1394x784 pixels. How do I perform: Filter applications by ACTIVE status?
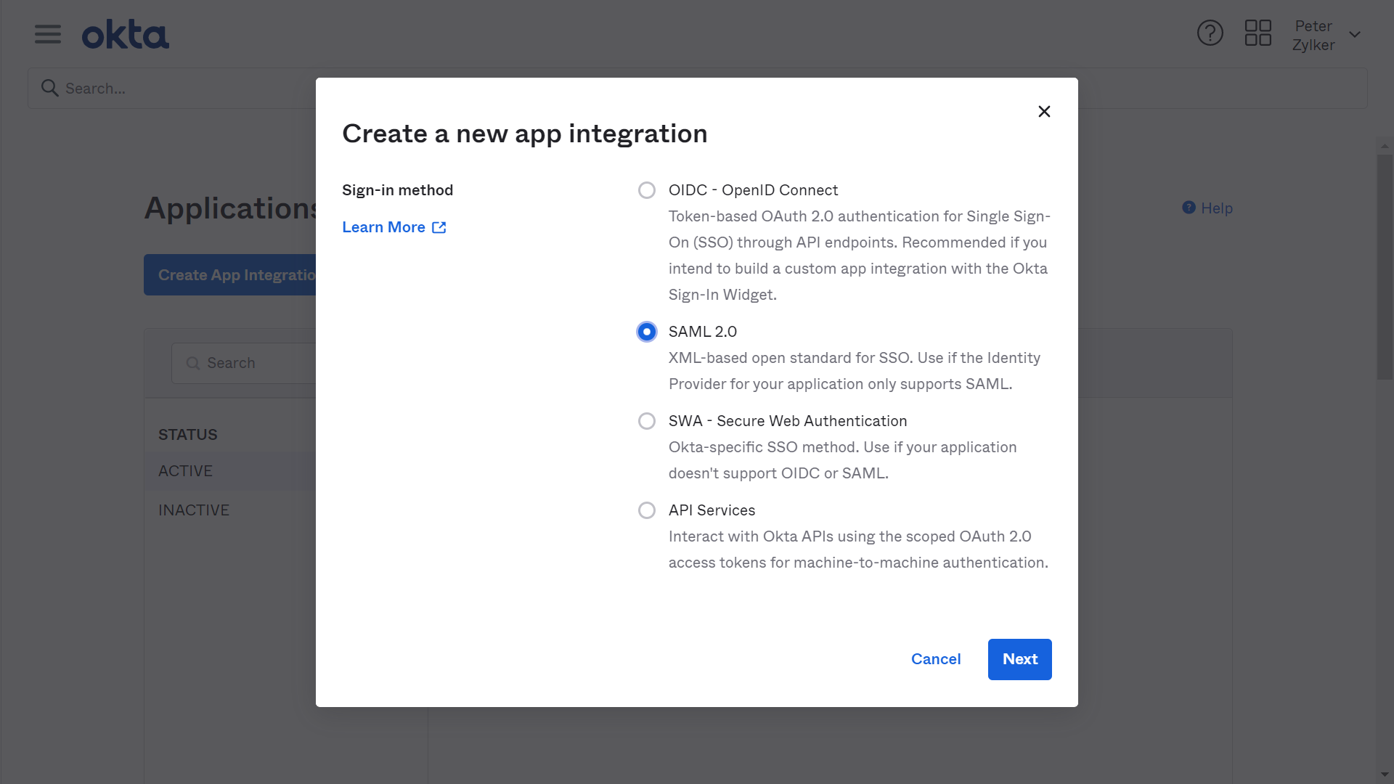click(185, 471)
